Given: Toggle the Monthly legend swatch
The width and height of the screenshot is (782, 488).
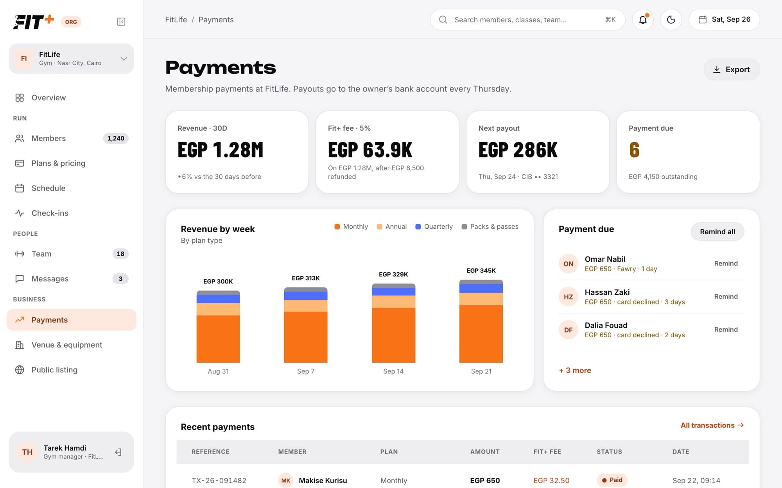Looking at the screenshot, I should point(337,227).
